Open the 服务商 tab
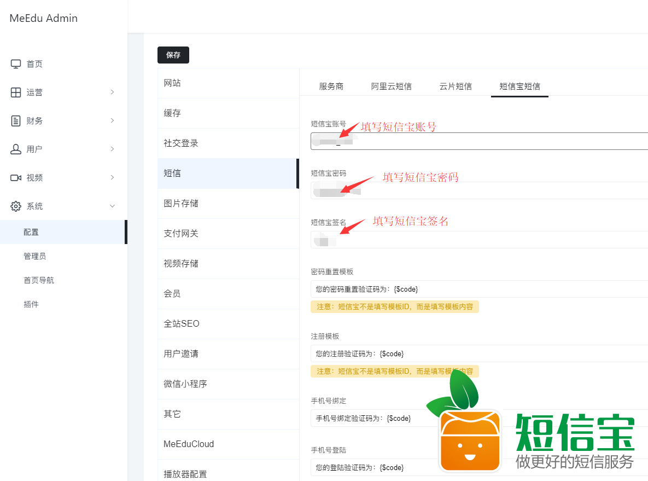648x481 pixels. click(x=331, y=86)
